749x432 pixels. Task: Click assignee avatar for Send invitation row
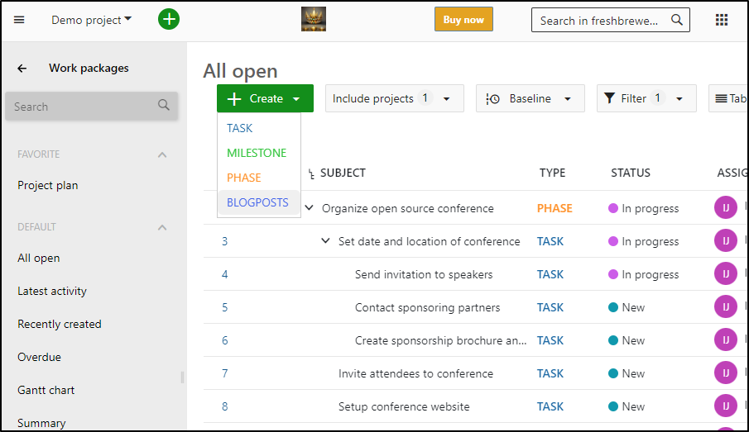[x=725, y=274]
